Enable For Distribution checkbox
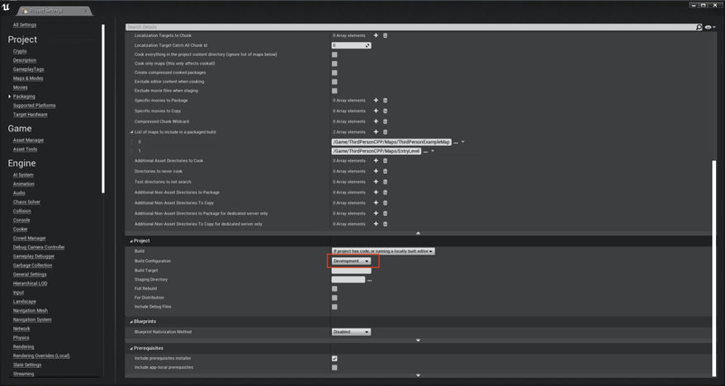 (335, 298)
